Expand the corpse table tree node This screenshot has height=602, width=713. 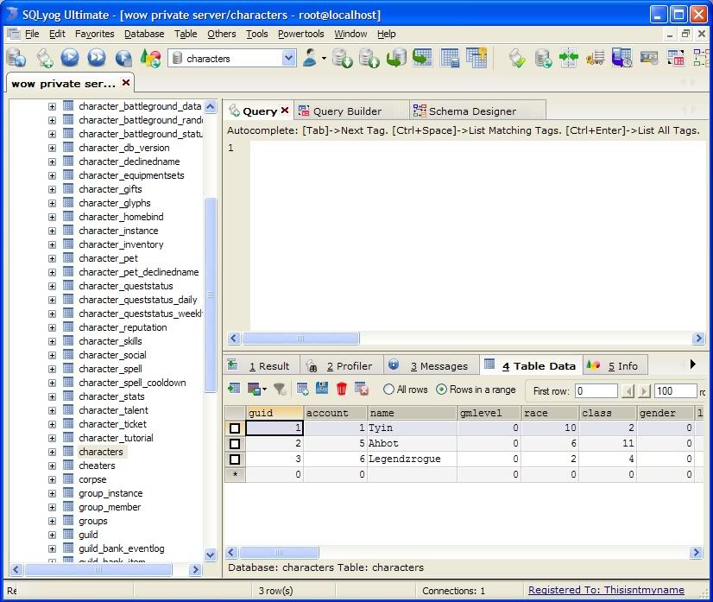[53, 479]
